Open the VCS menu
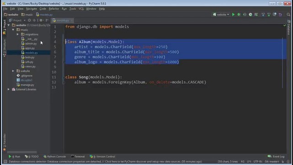Image resolution: width=293 pixels, height=165 pixels. pos(81,9)
